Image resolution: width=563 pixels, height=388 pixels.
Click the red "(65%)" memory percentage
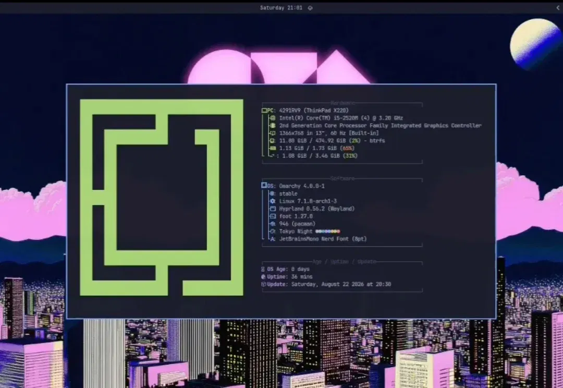pos(347,148)
